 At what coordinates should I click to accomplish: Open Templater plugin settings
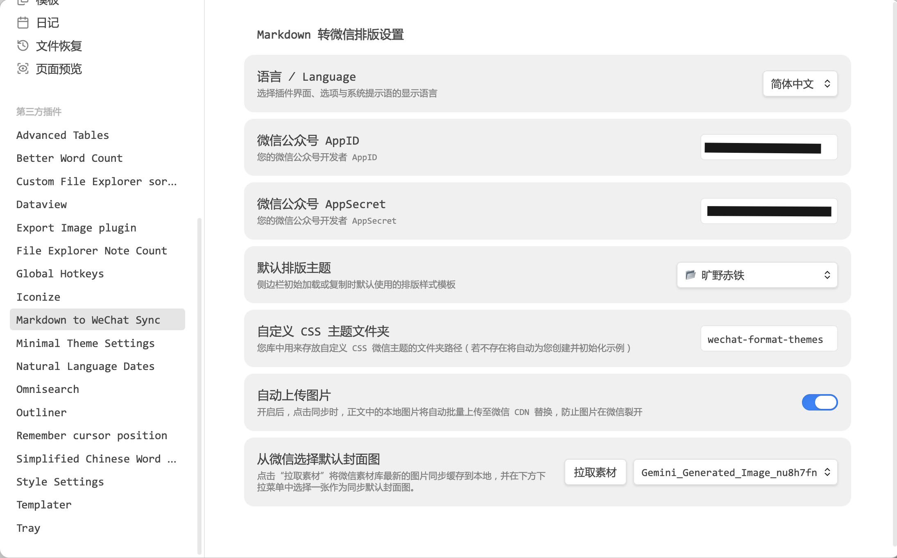(x=97, y=505)
